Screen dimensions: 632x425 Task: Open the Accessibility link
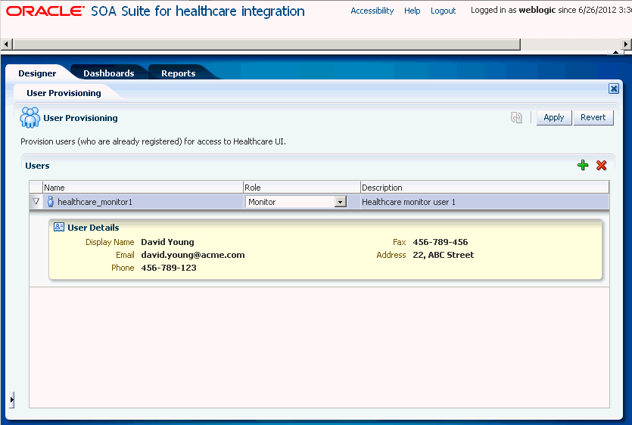tap(372, 11)
